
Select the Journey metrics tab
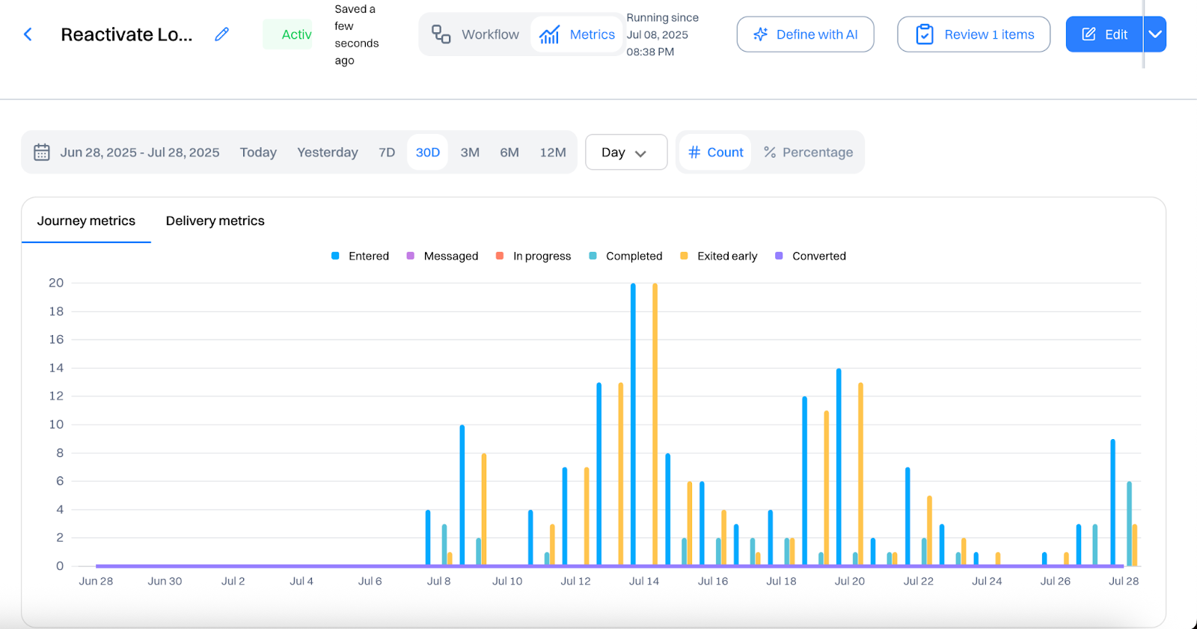click(86, 221)
